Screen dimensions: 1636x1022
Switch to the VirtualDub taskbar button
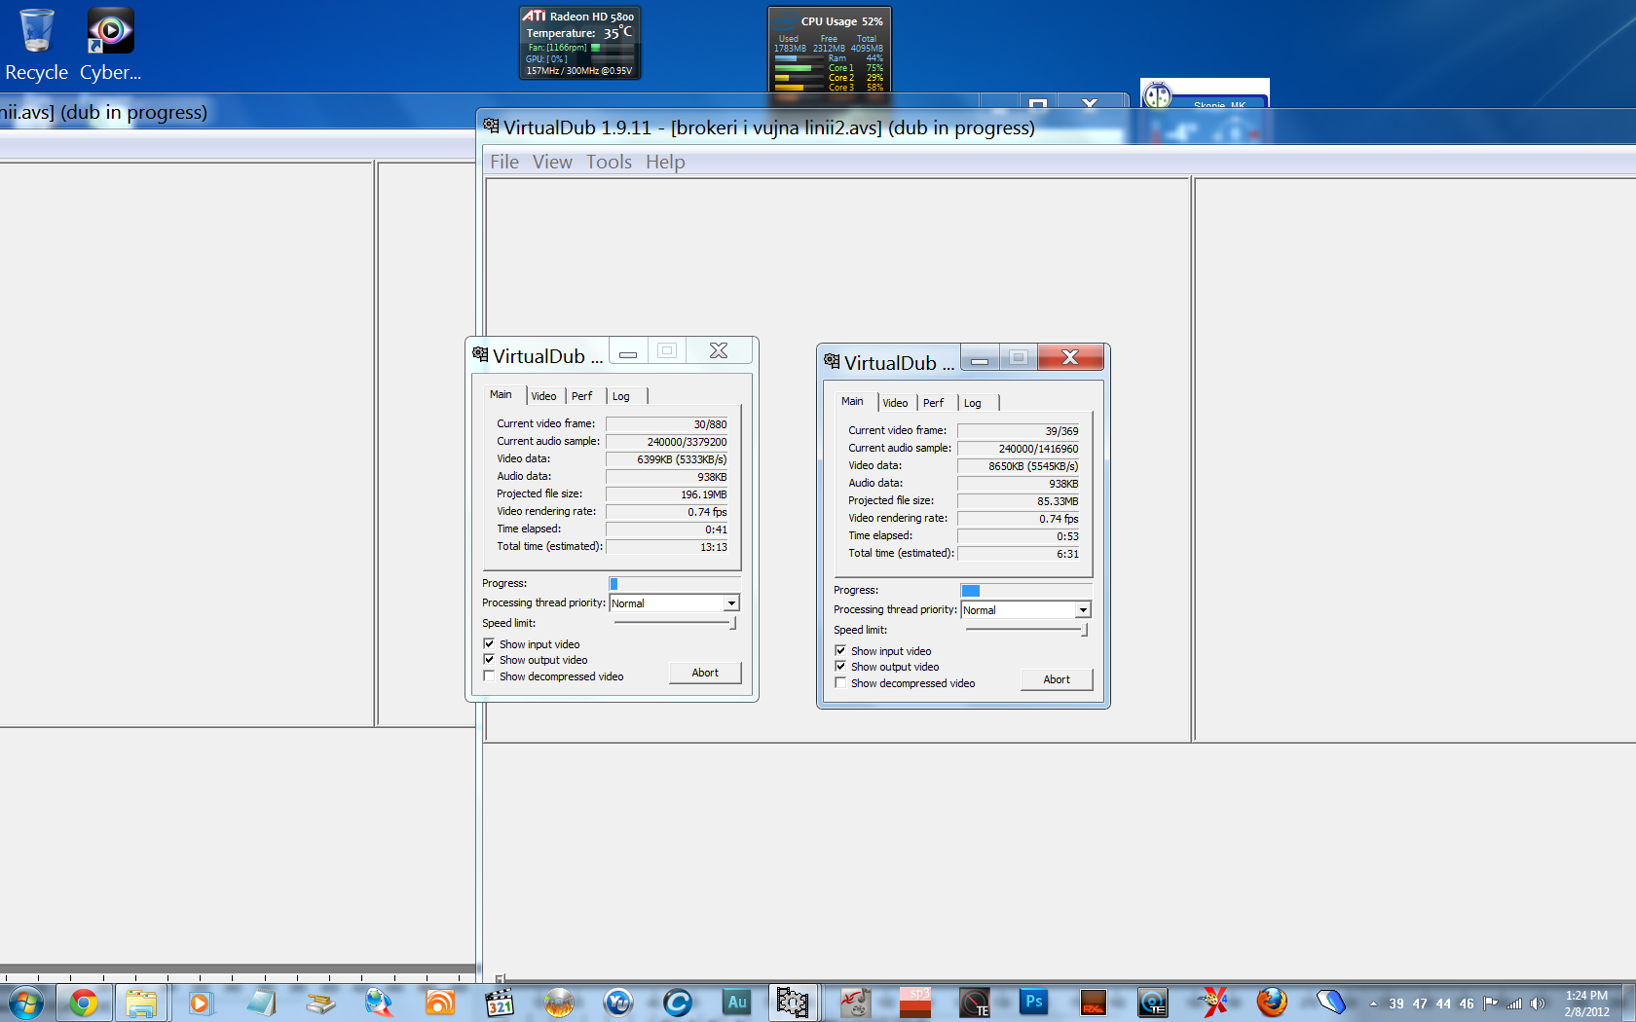click(x=793, y=1002)
